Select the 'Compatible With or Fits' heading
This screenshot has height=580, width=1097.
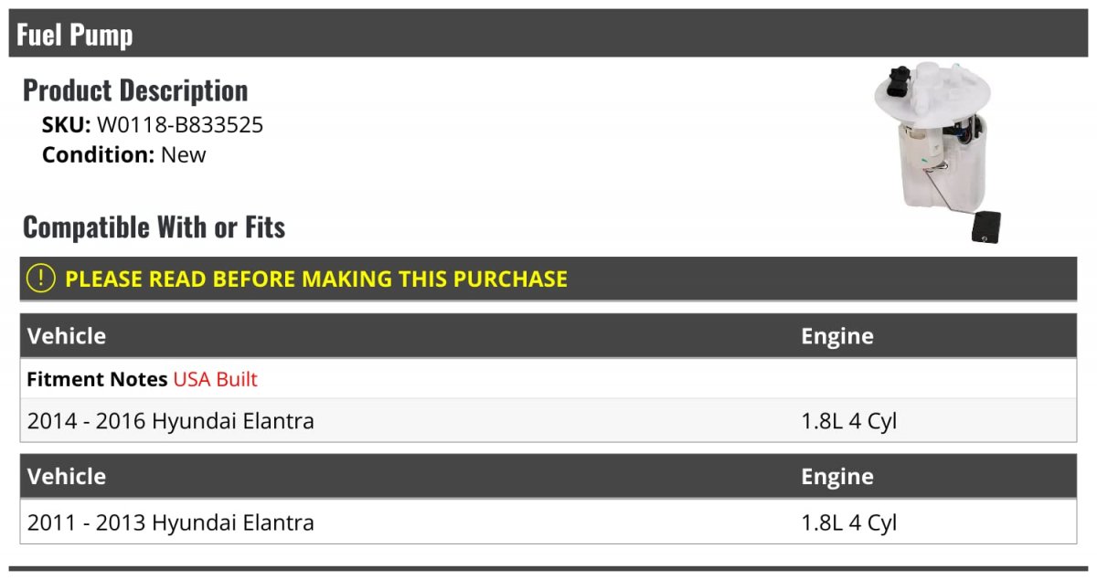[x=154, y=227]
